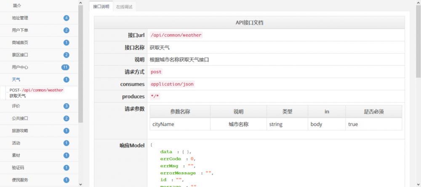421x187 pixels.
Task: Click the API接口文档 table title
Action: [x=249, y=23]
